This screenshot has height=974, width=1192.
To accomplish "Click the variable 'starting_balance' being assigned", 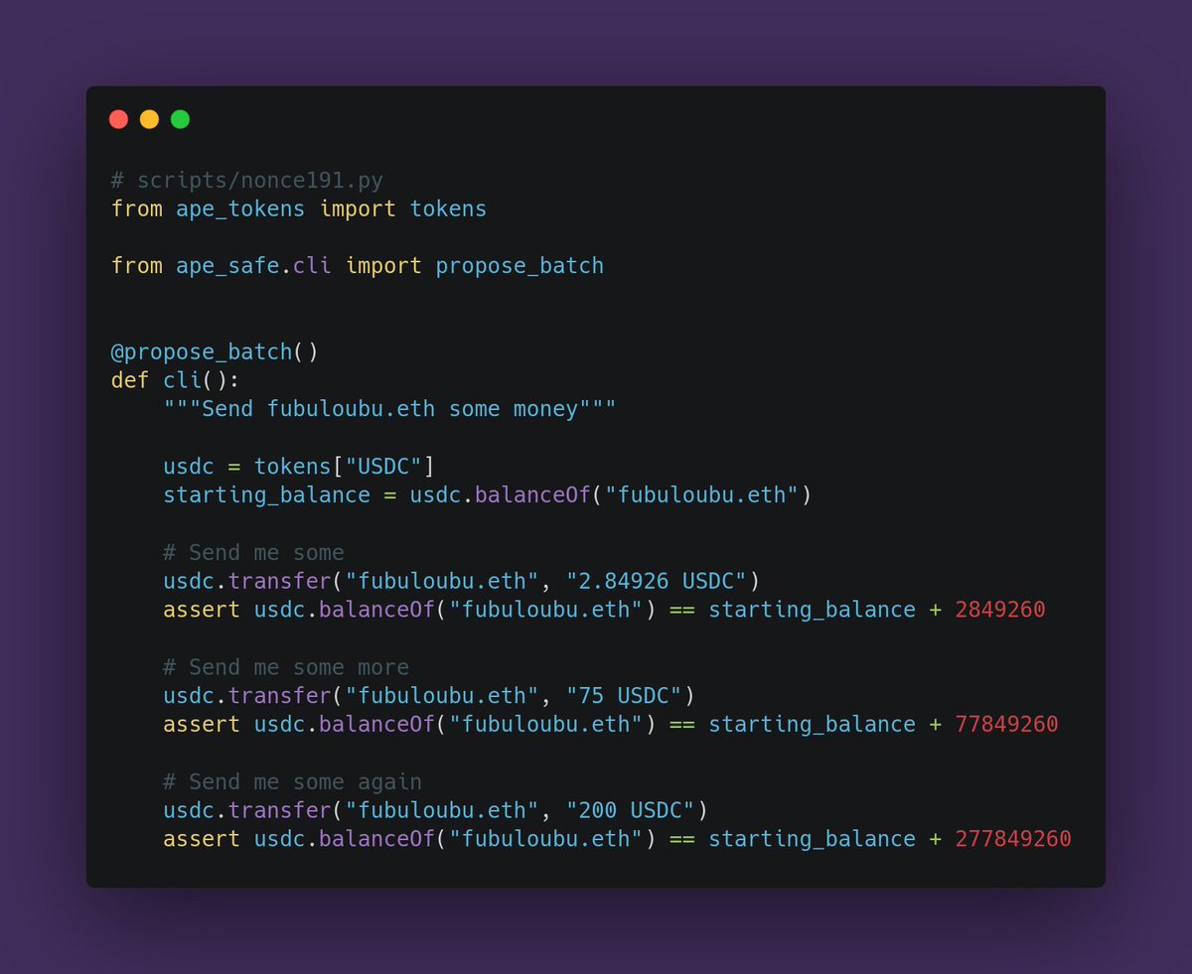I will [267, 494].
